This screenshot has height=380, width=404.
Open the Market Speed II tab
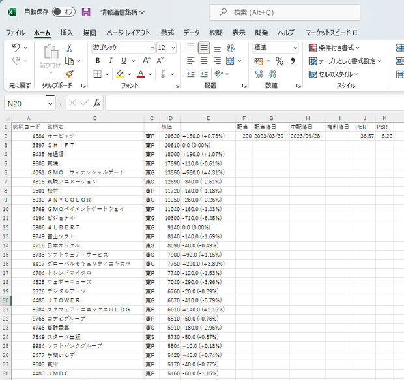pyautogui.click(x=331, y=33)
